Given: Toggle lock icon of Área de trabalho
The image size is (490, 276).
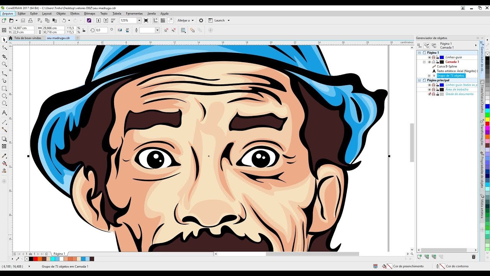Looking at the screenshot, I should pyautogui.click(x=437, y=89).
